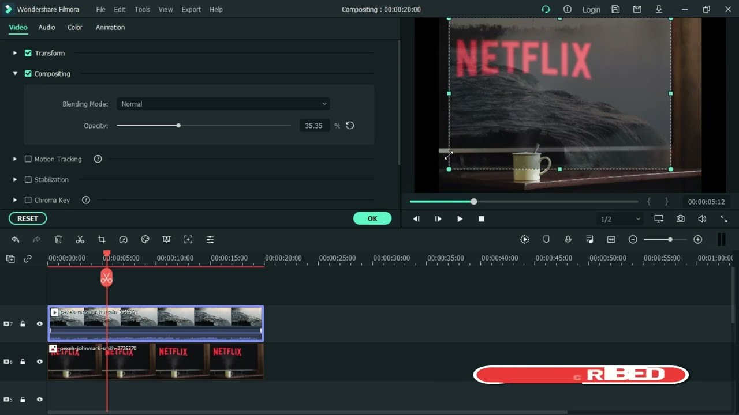
Task: Switch to the Animation tab
Action: coord(110,27)
